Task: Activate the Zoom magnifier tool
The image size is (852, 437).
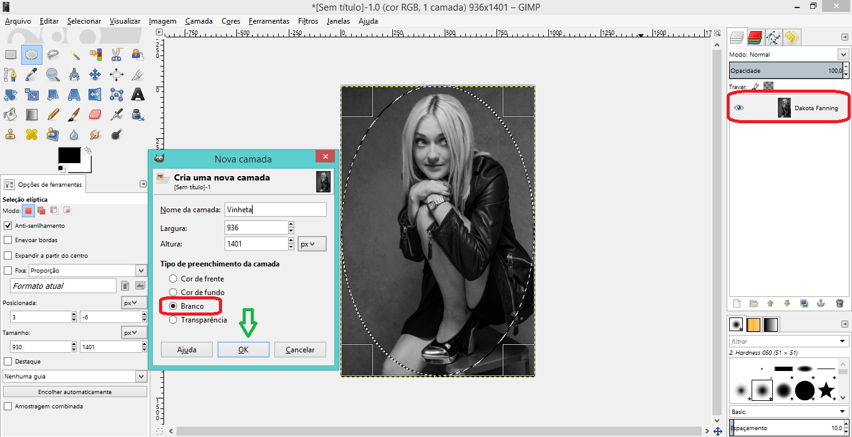Action: (53, 75)
